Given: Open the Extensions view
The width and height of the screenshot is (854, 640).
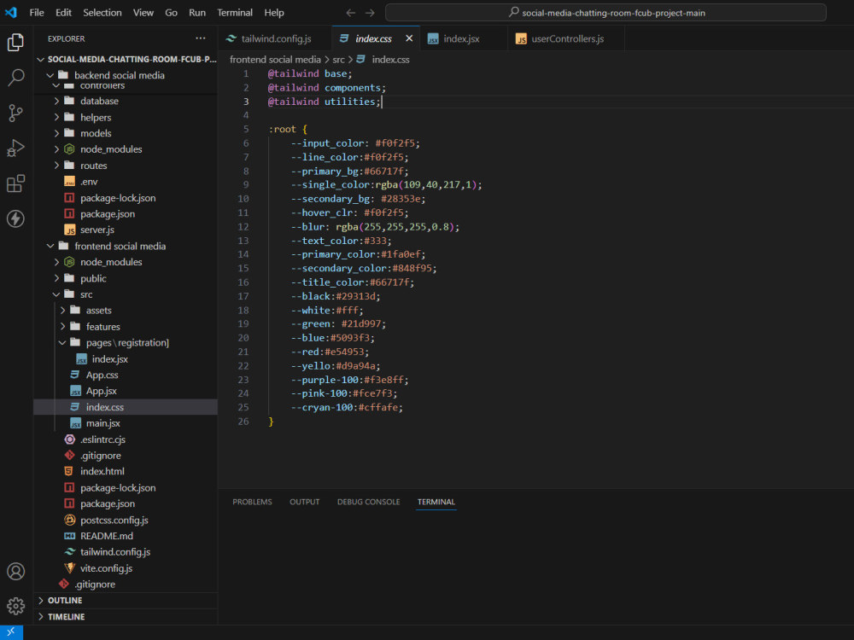Looking at the screenshot, I should [x=15, y=183].
